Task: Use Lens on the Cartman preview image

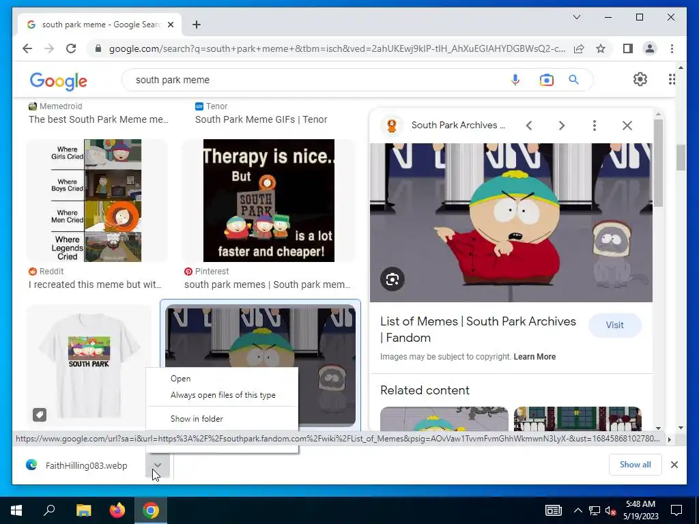Action: point(393,279)
